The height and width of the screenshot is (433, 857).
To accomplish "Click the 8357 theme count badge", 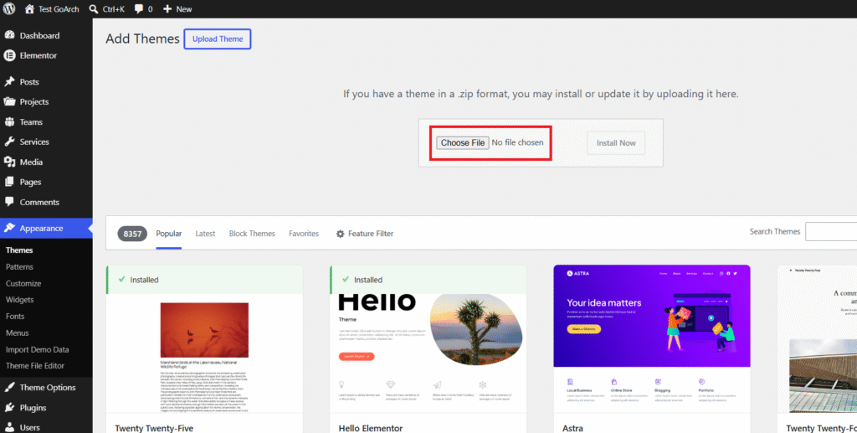I will 132,234.
